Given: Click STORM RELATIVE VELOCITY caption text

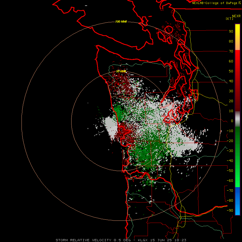Looking at the screenshot, I should click(x=84, y=240).
